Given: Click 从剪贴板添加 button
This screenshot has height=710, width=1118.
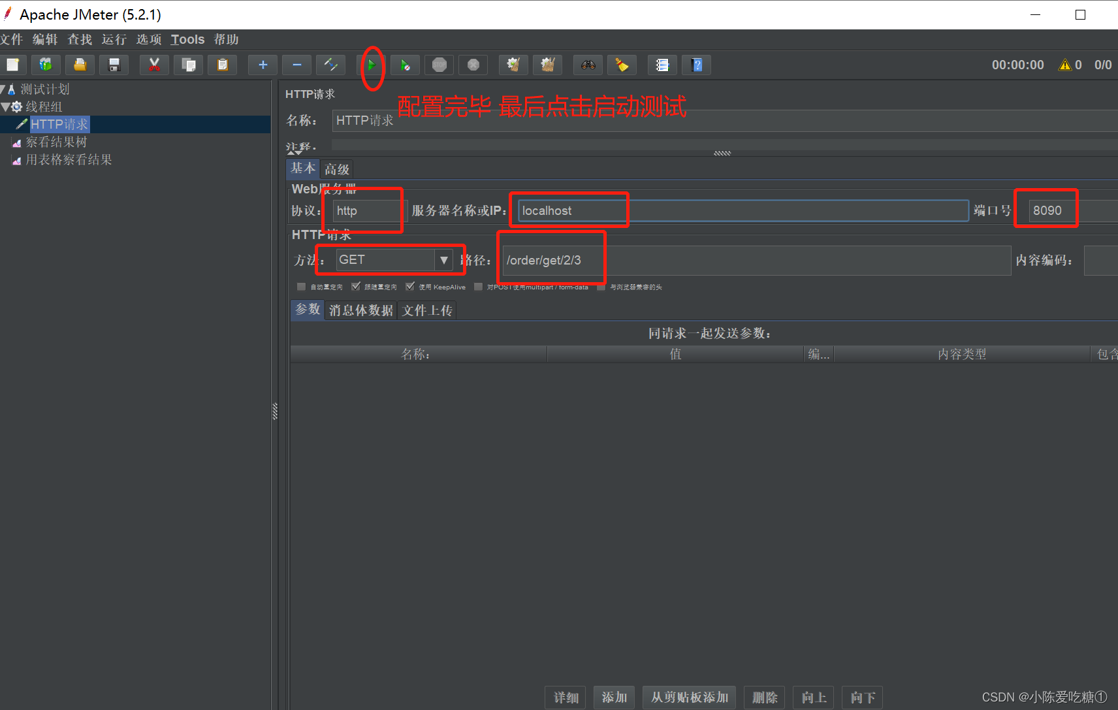Looking at the screenshot, I should (x=690, y=698).
